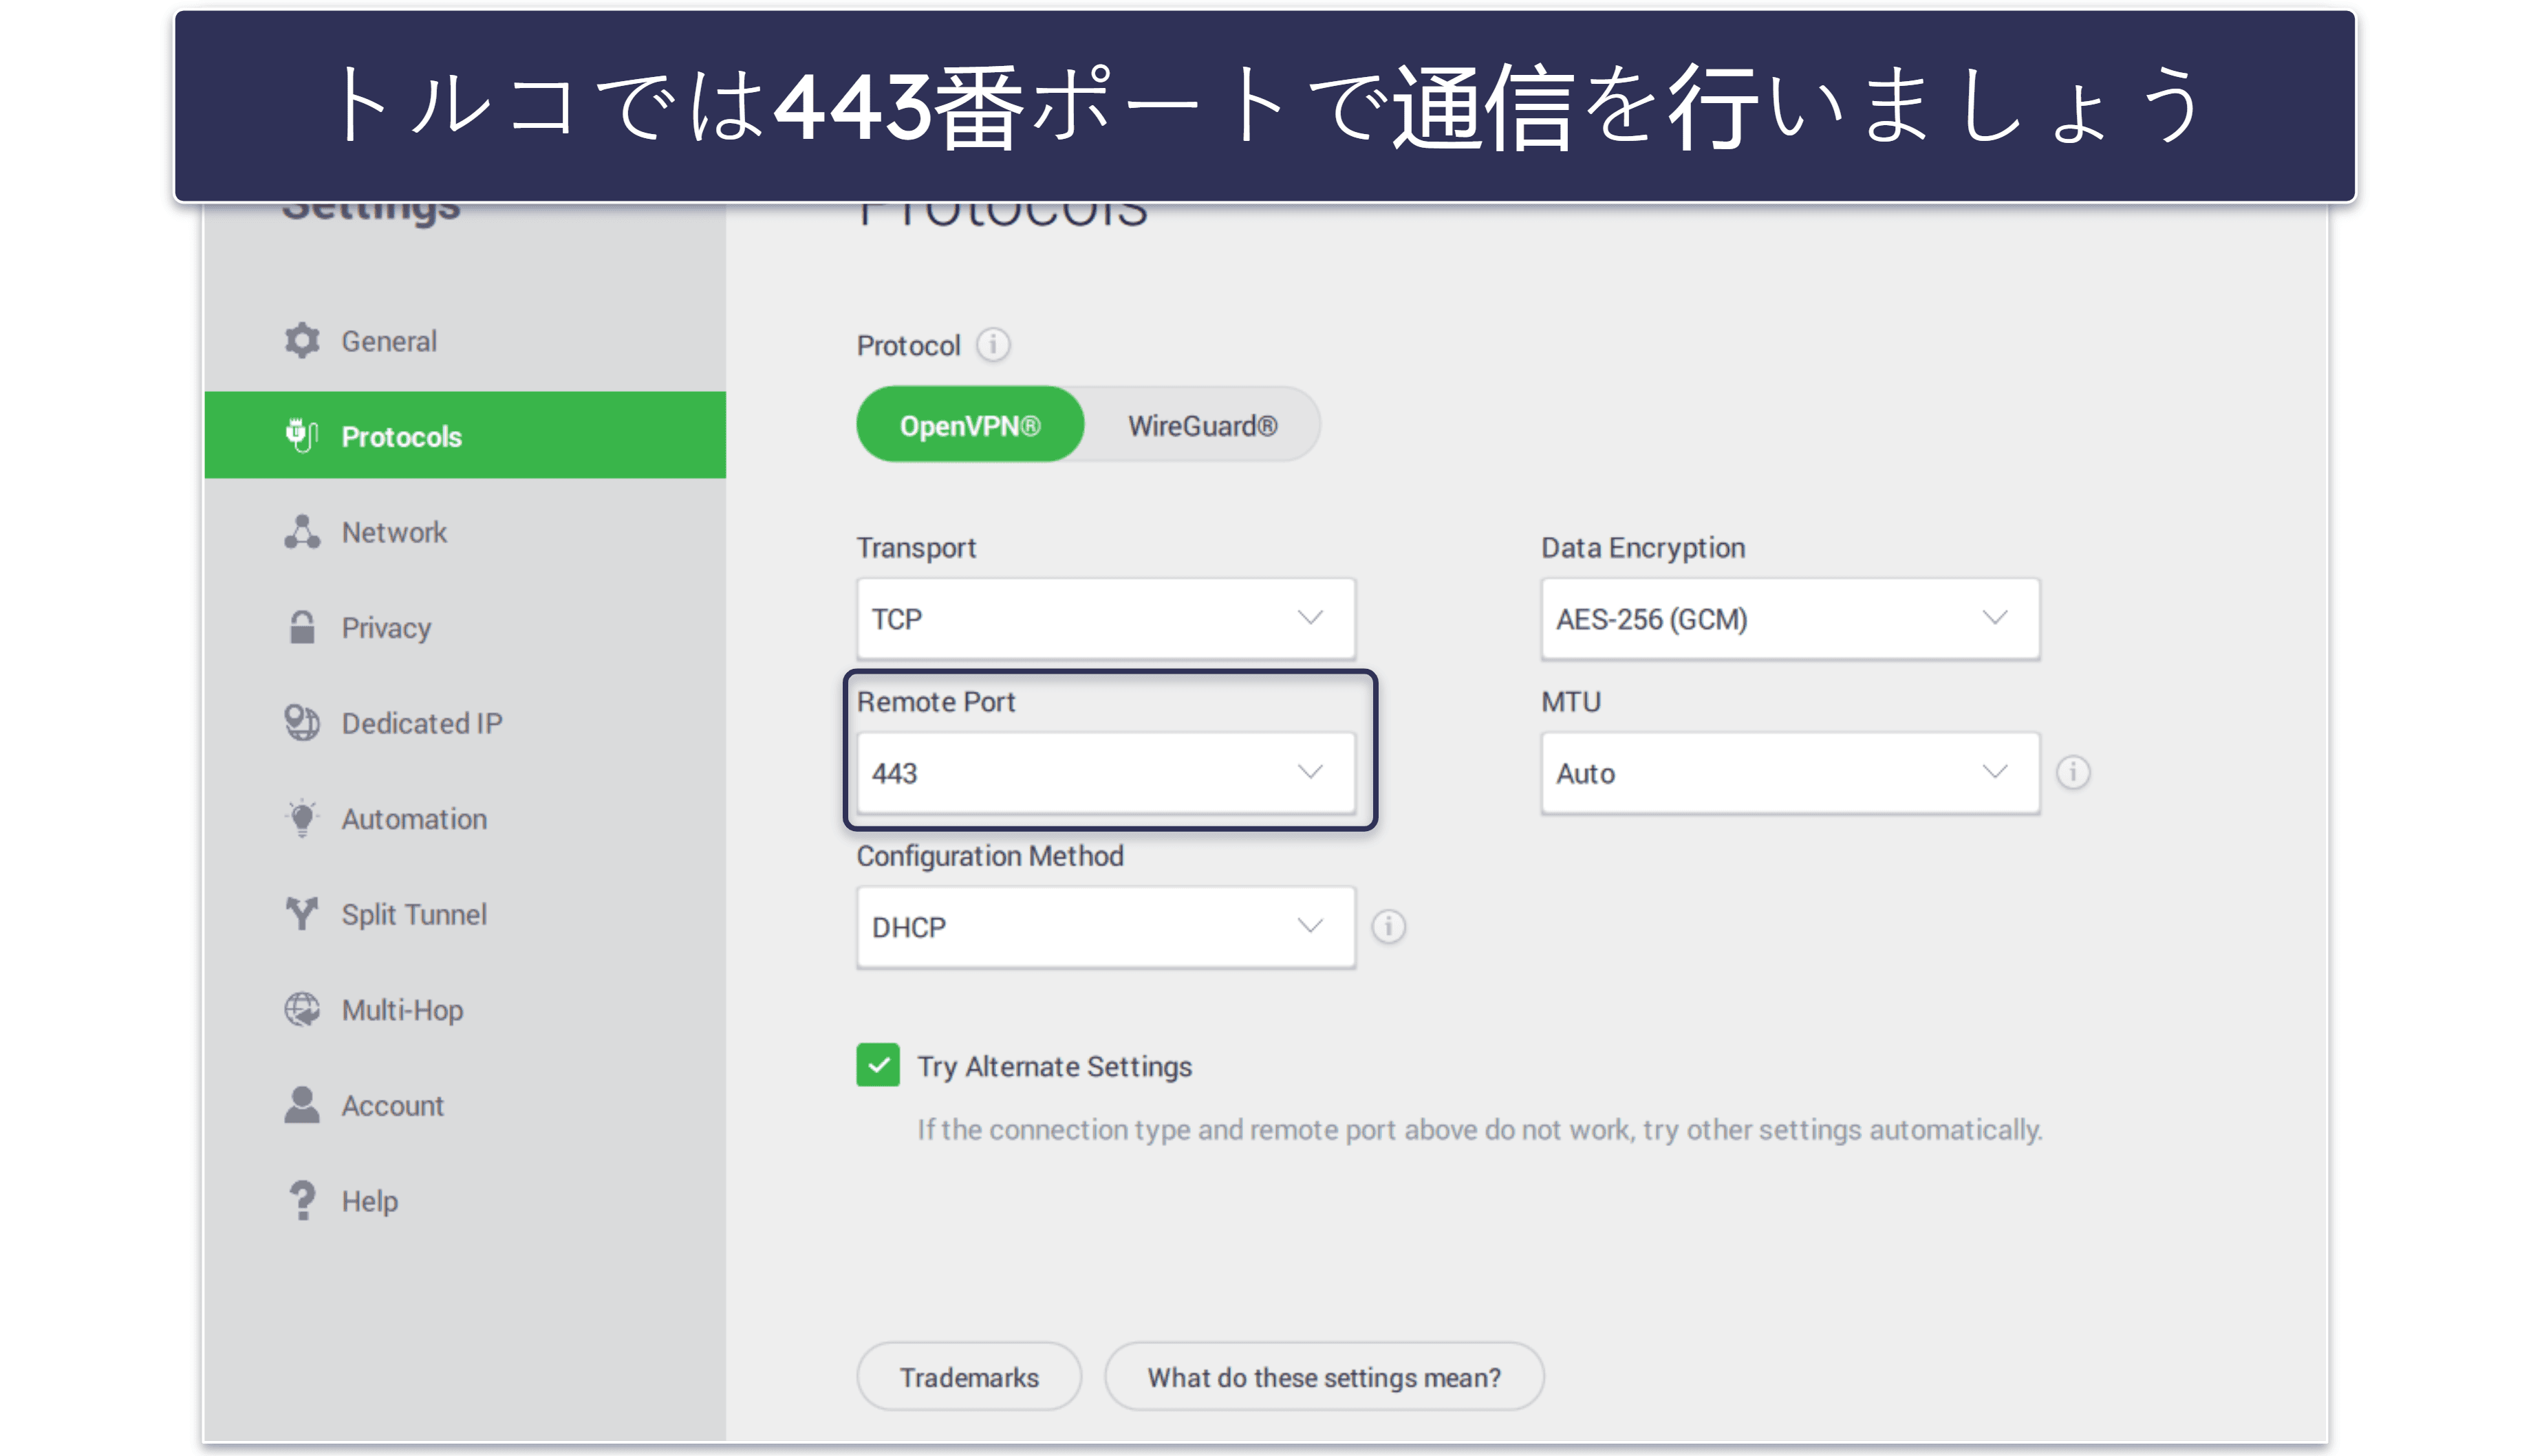Click the Privacy padlock icon
Viewport: 2522px width, 1456px height.
point(301,627)
